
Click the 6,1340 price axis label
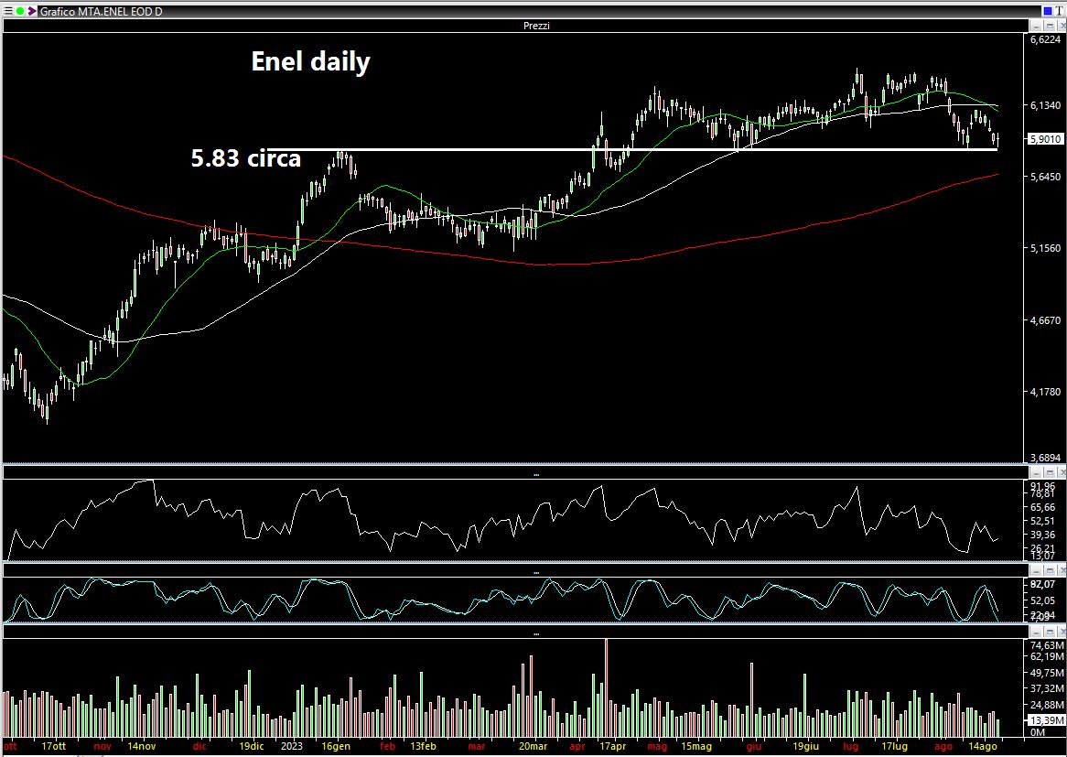tap(1045, 105)
